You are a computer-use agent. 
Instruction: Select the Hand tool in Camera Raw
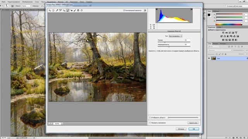pos(53,10)
